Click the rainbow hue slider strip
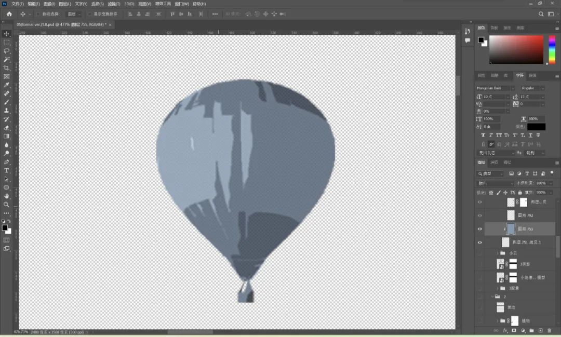The width and height of the screenshot is (561, 337). click(x=552, y=50)
